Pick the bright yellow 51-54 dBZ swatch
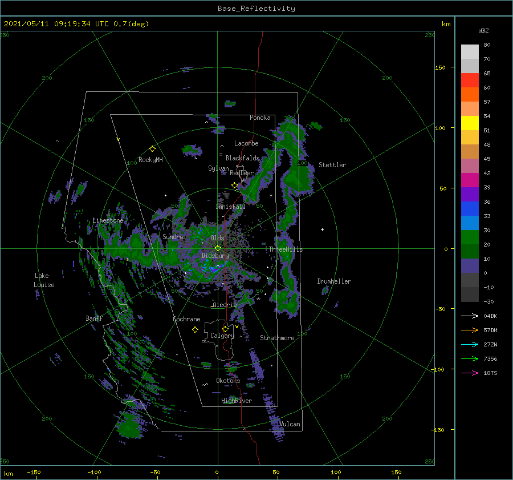 (470, 123)
